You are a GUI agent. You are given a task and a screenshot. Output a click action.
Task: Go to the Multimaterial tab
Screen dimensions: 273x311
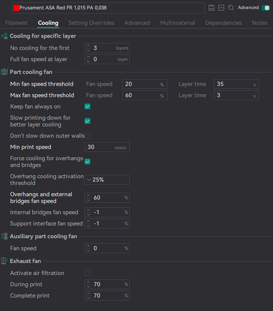[x=177, y=23]
